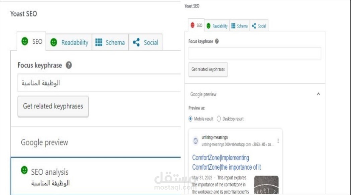Click green smiley icon on left Readability tab
The image size is (351, 195).
53,42
